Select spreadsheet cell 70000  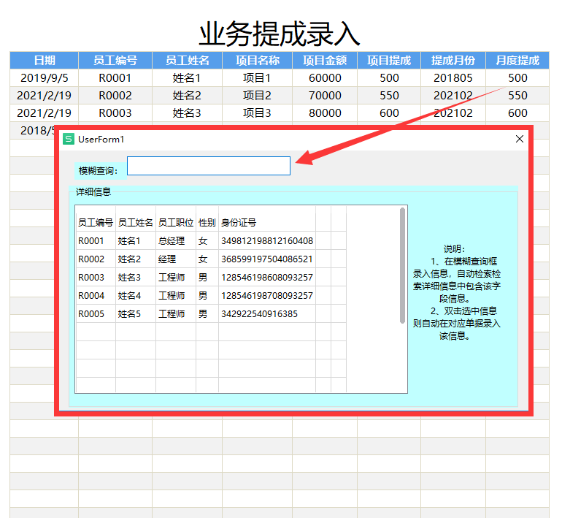tap(325, 96)
